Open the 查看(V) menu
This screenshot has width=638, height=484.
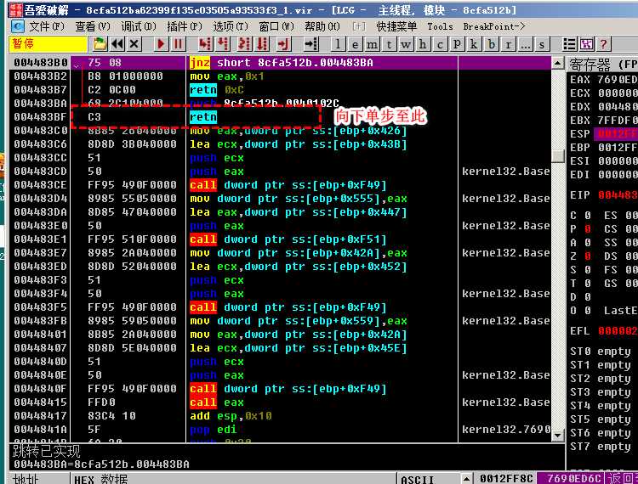coord(93,26)
